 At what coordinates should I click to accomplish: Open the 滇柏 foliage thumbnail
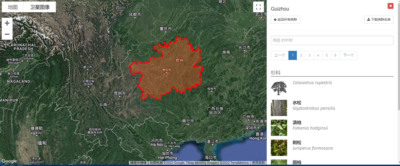[x=279, y=128]
